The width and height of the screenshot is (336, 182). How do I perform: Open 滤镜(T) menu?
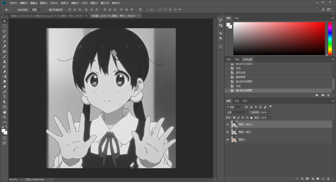click(x=75, y=3)
